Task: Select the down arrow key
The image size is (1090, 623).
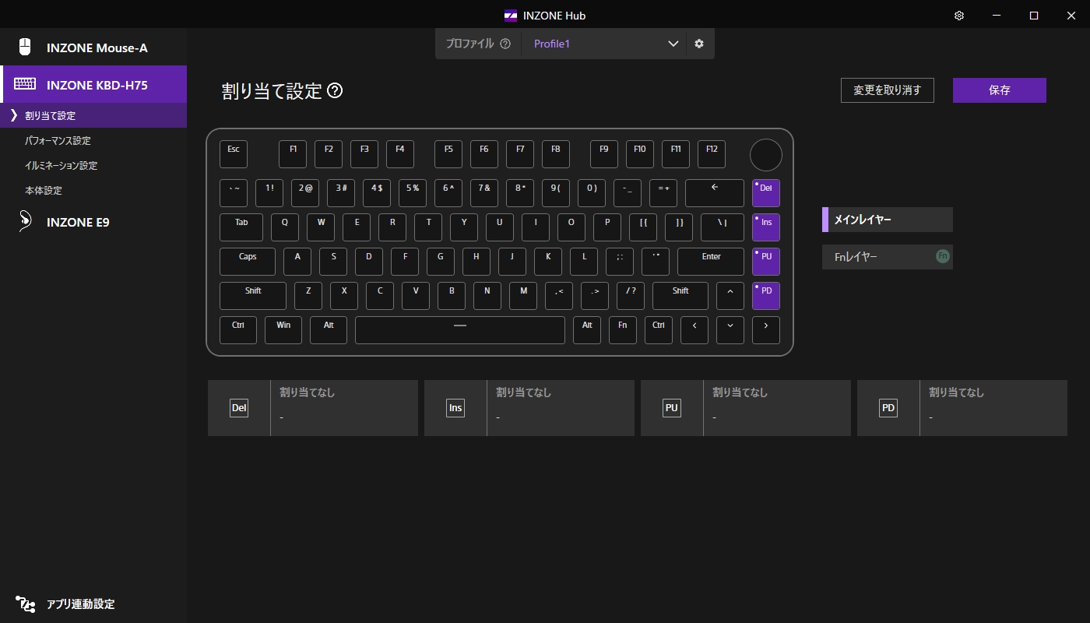Action: coord(730,330)
